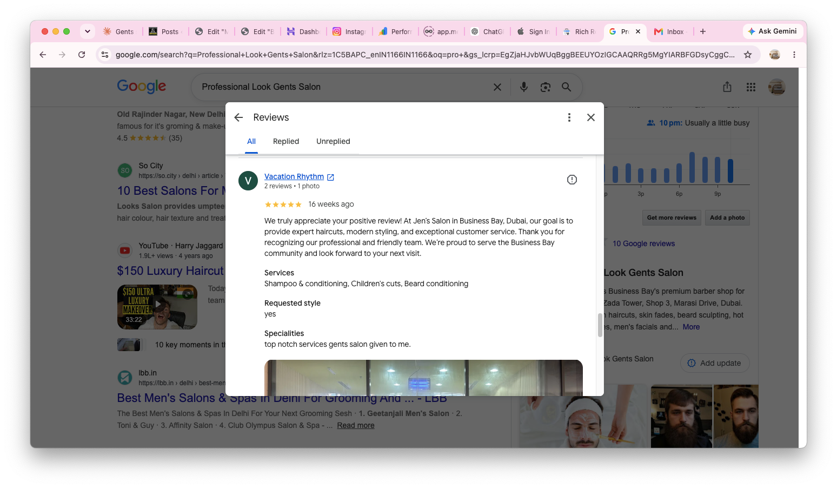
Task: Open the 10 Best Salons result link
Action: (x=171, y=190)
